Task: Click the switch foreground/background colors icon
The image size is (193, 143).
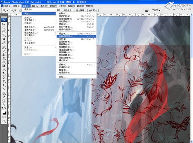Action: point(5,108)
